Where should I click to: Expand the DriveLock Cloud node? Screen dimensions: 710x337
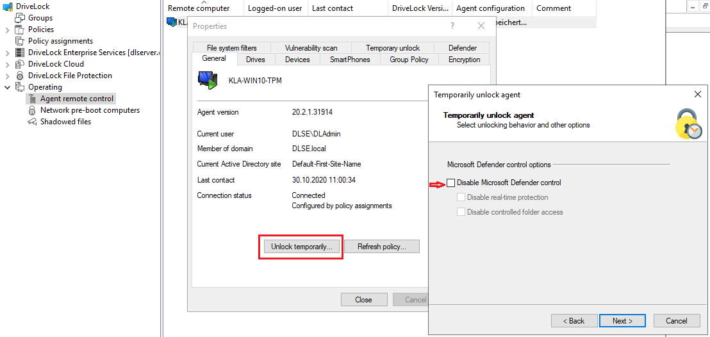click(x=7, y=64)
